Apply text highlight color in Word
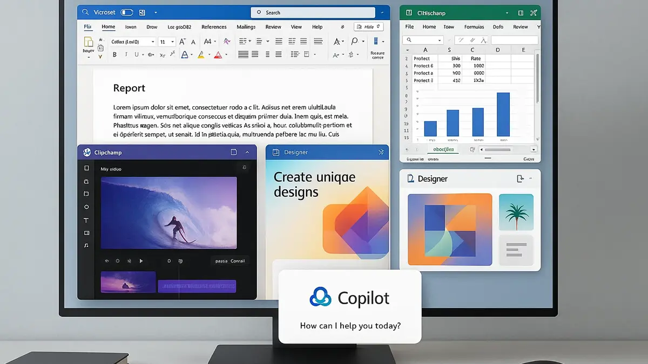Viewport: 648px width, 364px height. point(200,53)
